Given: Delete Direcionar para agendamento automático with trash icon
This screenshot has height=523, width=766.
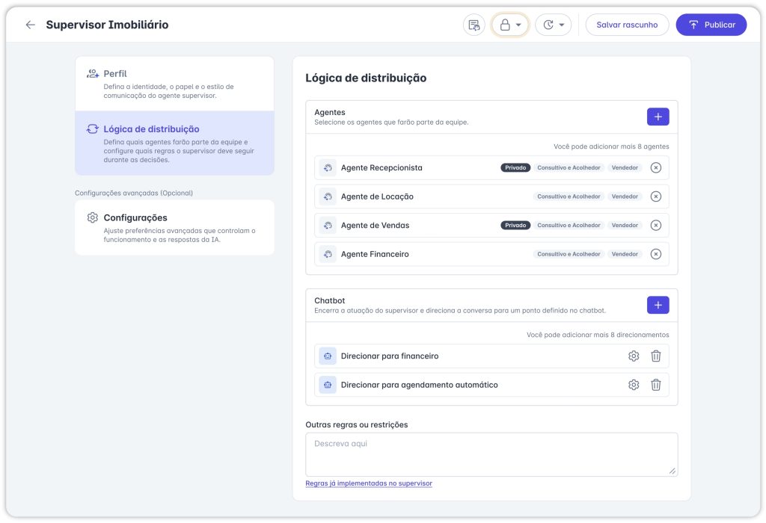Looking at the screenshot, I should pyautogui.click(x=655, y=385).
